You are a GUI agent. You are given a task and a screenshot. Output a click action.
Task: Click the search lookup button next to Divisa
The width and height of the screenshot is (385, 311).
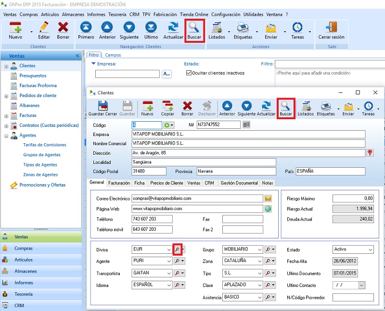point(178,249)
